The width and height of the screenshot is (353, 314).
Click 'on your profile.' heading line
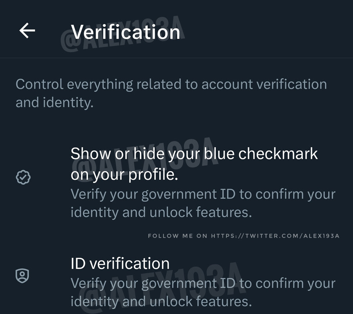coord(124,175)
